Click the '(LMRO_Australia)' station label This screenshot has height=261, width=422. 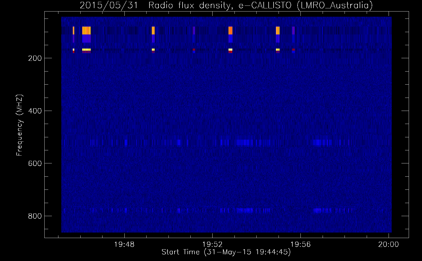335,5
